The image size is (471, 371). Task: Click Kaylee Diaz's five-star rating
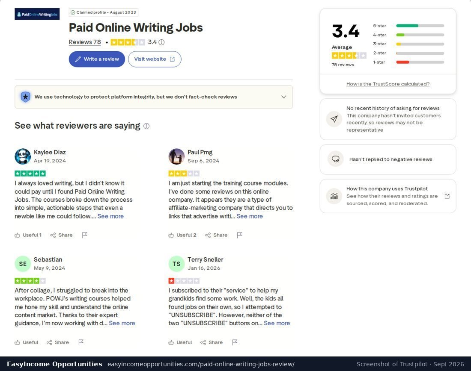(x=30, y=174)
